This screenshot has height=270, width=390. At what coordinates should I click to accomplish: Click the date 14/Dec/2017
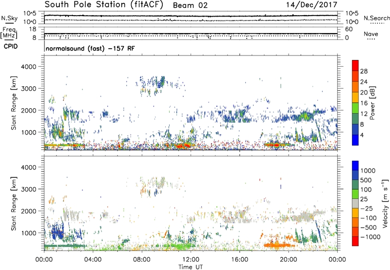pyautogui.click(x=312, y=4)
